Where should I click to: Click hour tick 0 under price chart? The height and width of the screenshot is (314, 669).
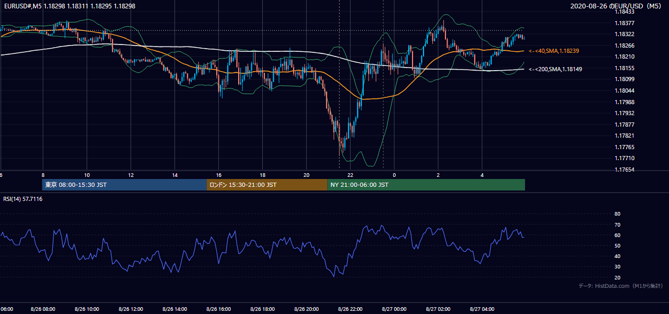394,175
